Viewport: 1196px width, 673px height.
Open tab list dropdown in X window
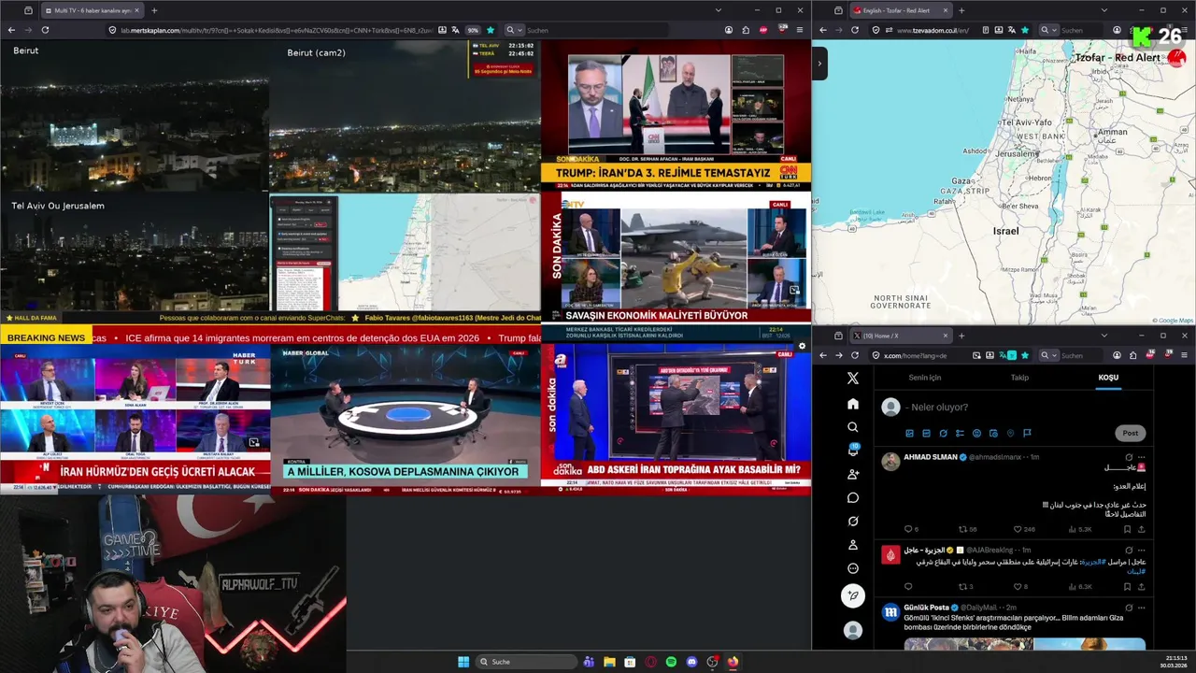[x=1103, y=336]
